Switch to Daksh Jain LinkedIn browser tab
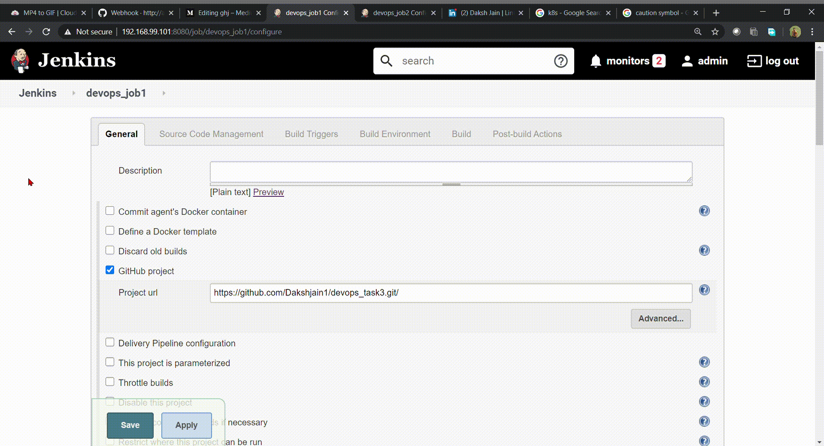 486,13
